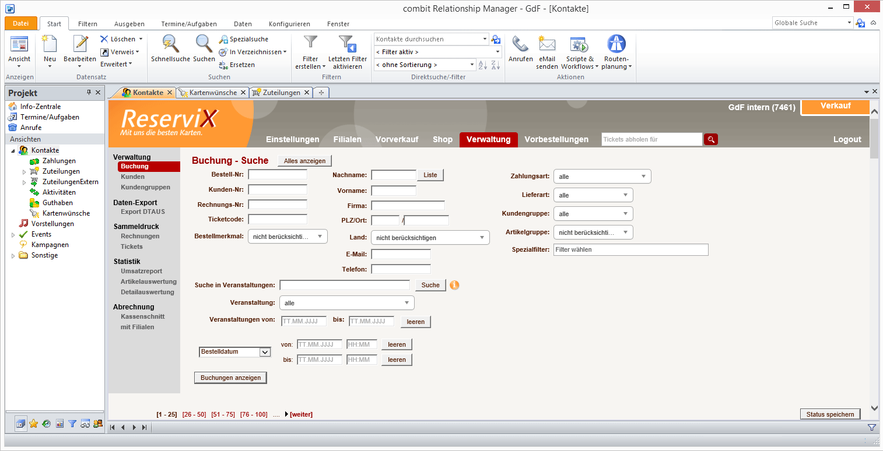The image size is (883, 451).
Task: Click Filter erstellen funnel icon
Action: 311,43
